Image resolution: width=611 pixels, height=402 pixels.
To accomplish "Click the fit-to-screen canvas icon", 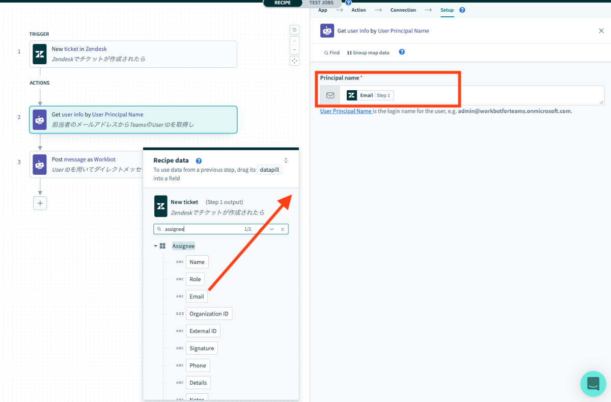I will pos(294,61).
